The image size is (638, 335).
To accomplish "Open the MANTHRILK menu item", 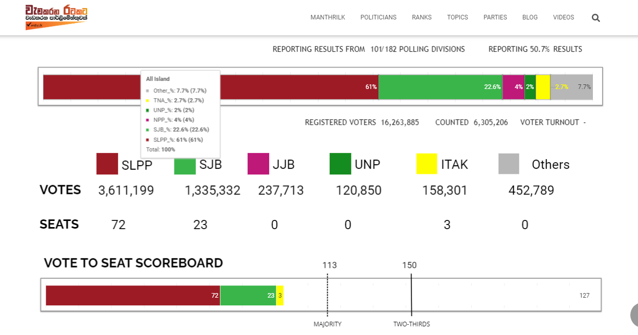I will click(328, 17).
